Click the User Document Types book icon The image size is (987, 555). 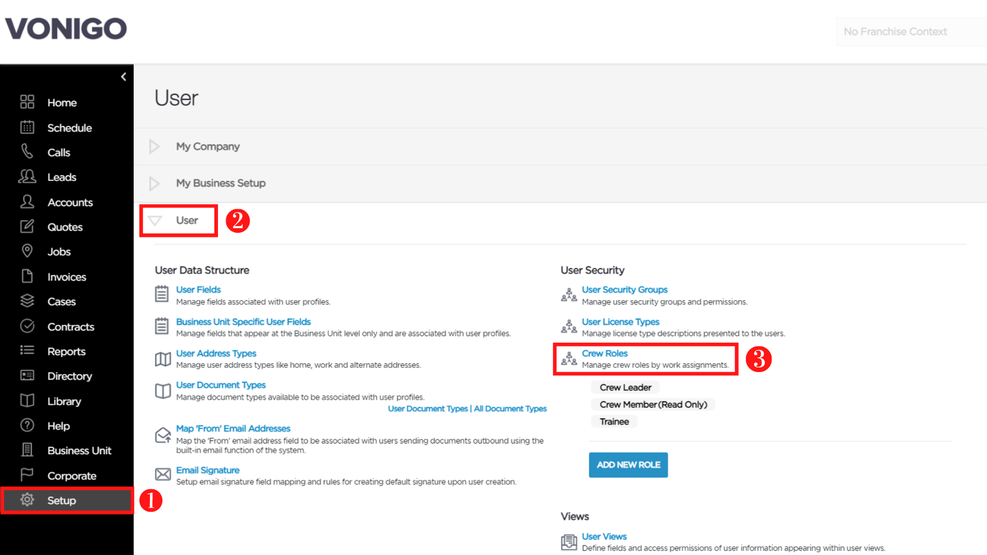click(162, 391)
